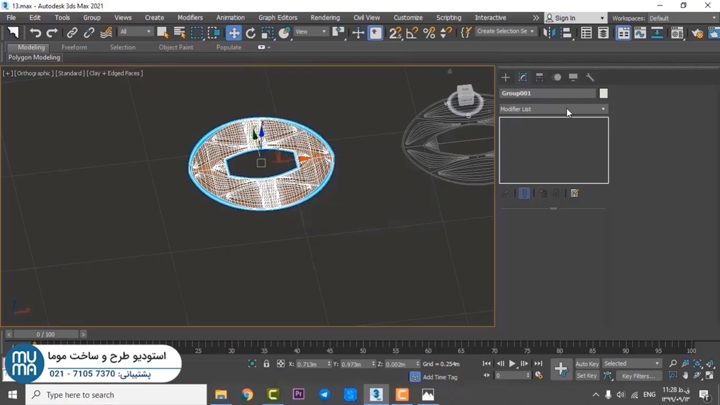The width and height of the screenshot is (720, 405).
Task: Click the Group001 object color swatch
Action: (x=604, y=93)
